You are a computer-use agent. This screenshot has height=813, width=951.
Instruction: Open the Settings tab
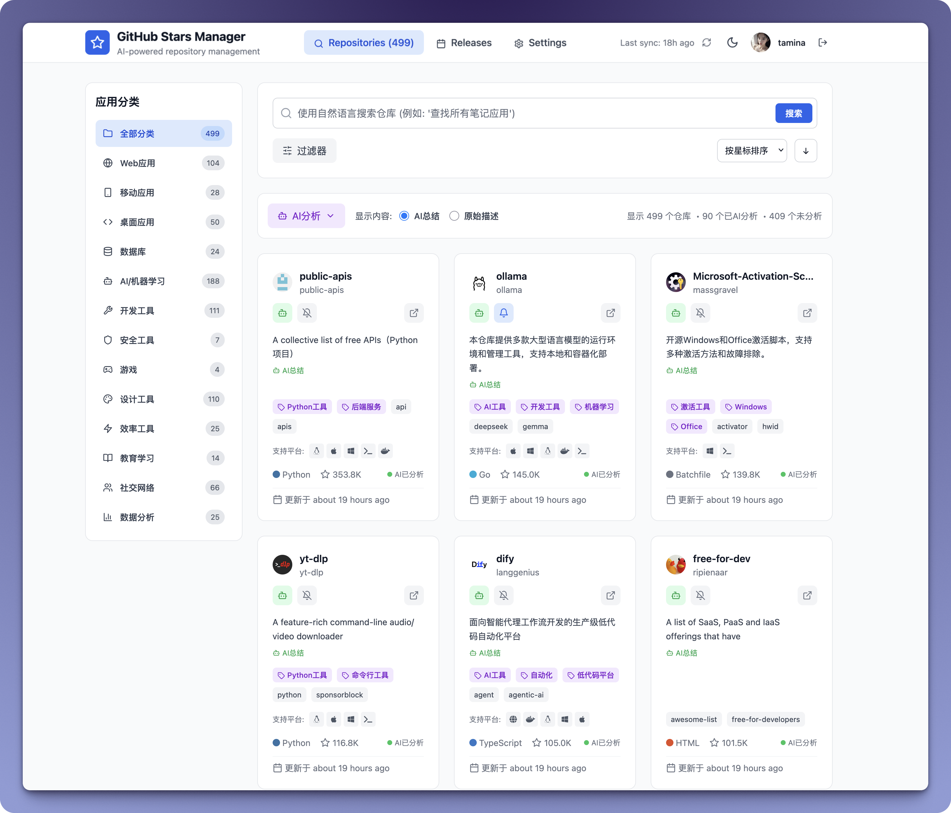[540, 43]
